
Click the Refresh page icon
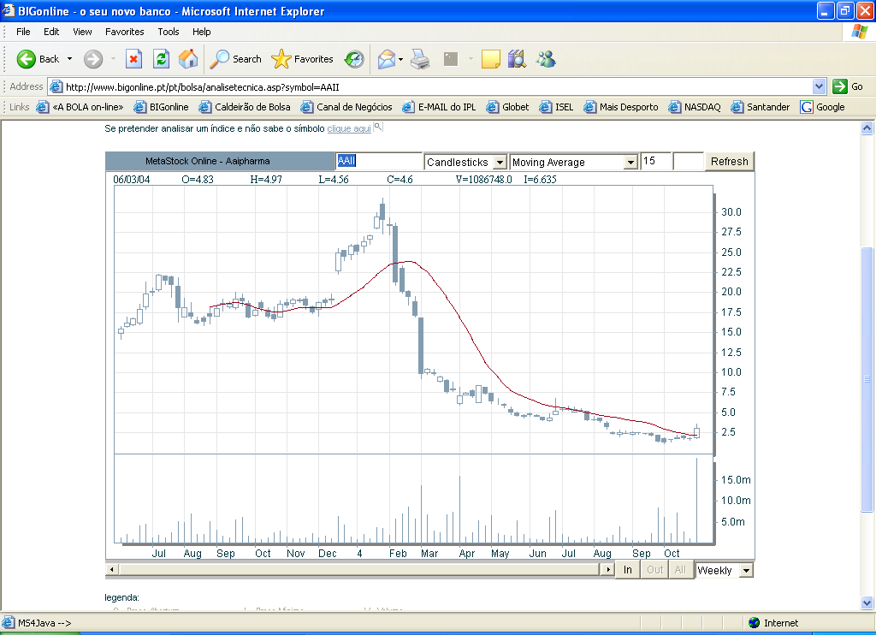159,58
